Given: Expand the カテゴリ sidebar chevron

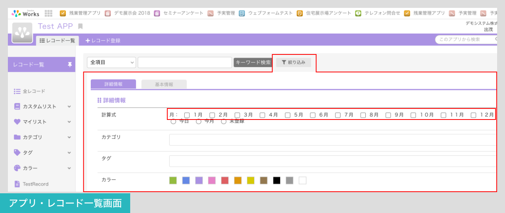Looking at the screenshot, I should pyautogui.click(x=69, y=137).
